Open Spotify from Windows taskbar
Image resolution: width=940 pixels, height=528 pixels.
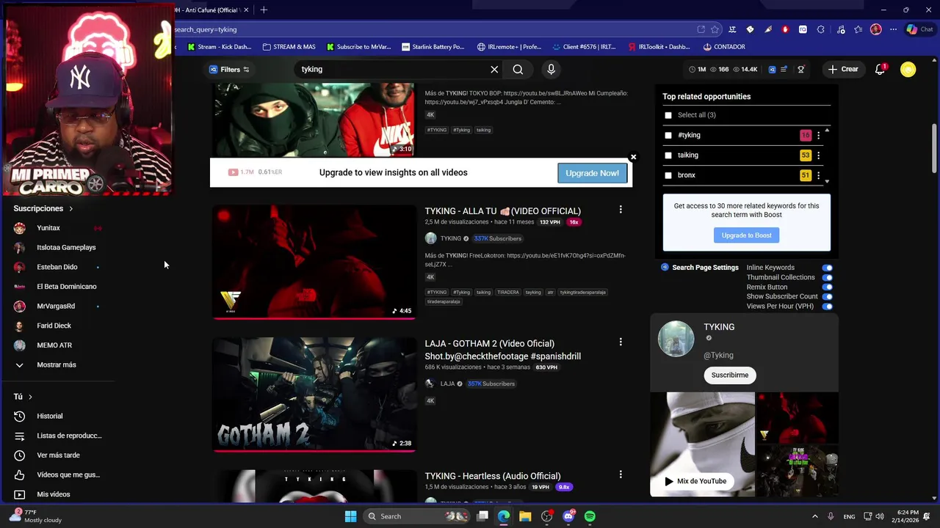[x=590, y=516]
